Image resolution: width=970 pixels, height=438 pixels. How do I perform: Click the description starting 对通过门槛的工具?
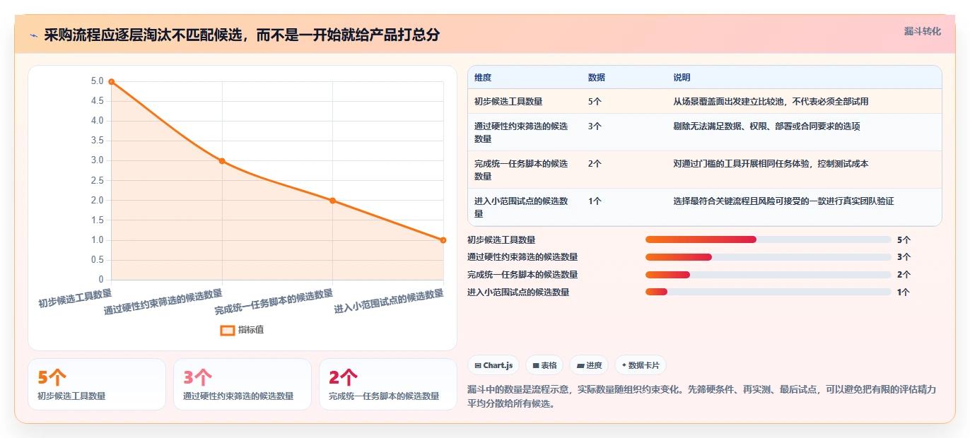771,164
